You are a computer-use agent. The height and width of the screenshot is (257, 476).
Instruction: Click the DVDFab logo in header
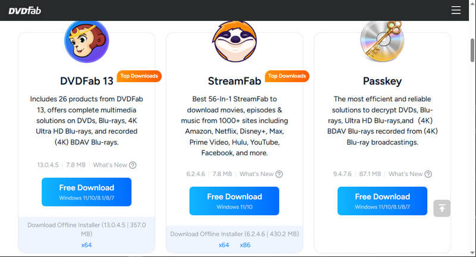click(24, 11)
